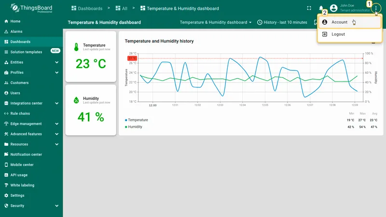Open Alarms in the sidebar
The width and height of the screenshot is (386, 217).
click(x=31, y=31)
